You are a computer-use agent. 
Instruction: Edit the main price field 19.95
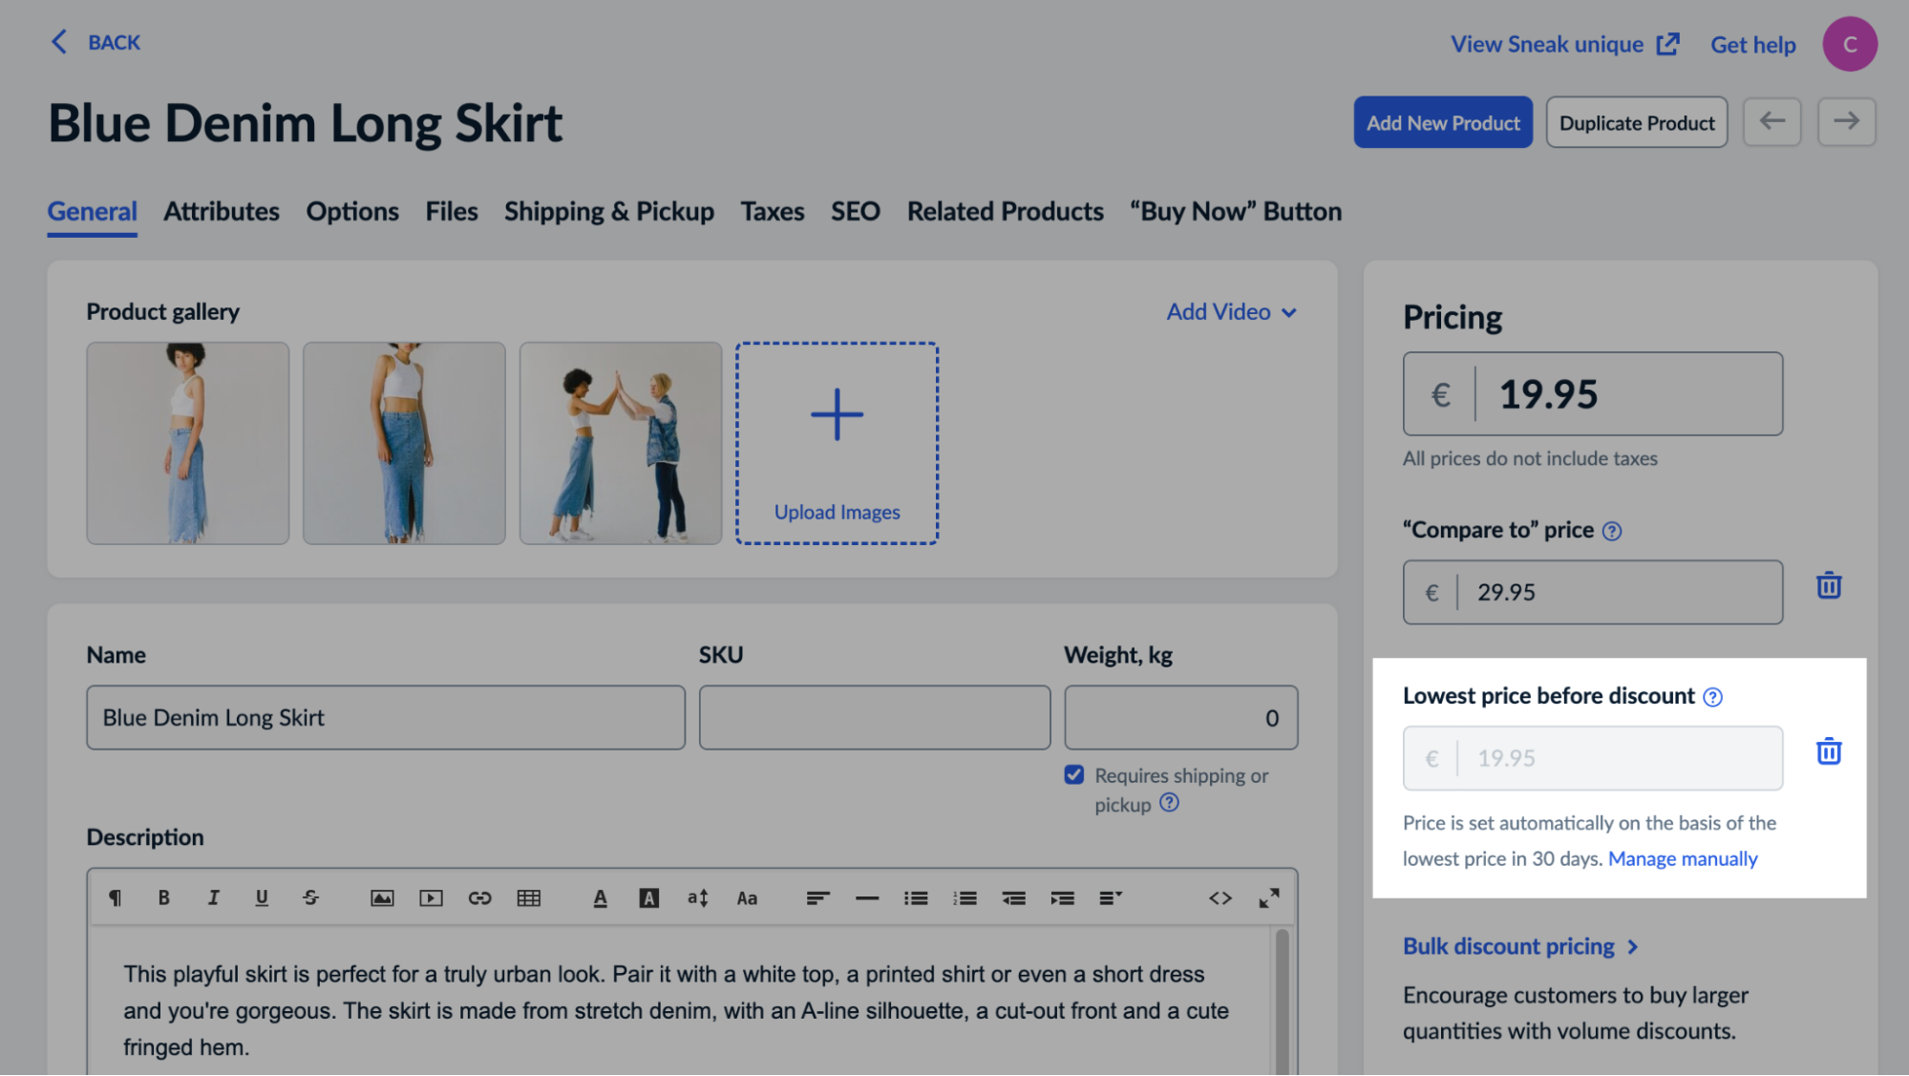pyautogui.click(x=1592, y=393)
